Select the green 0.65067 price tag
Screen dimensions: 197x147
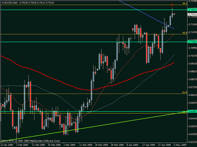pyautogui.click(x=192, y=111)
